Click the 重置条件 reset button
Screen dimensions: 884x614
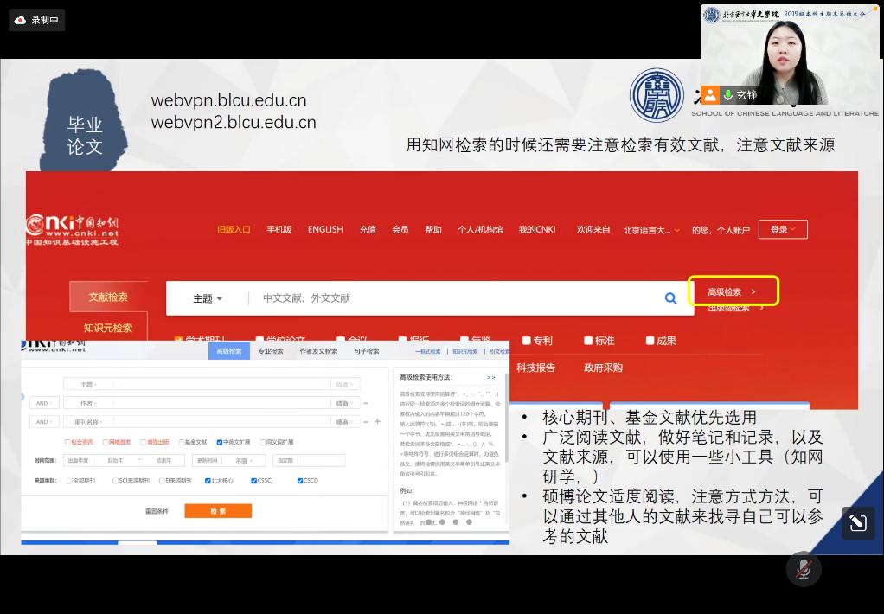(157, 511)
